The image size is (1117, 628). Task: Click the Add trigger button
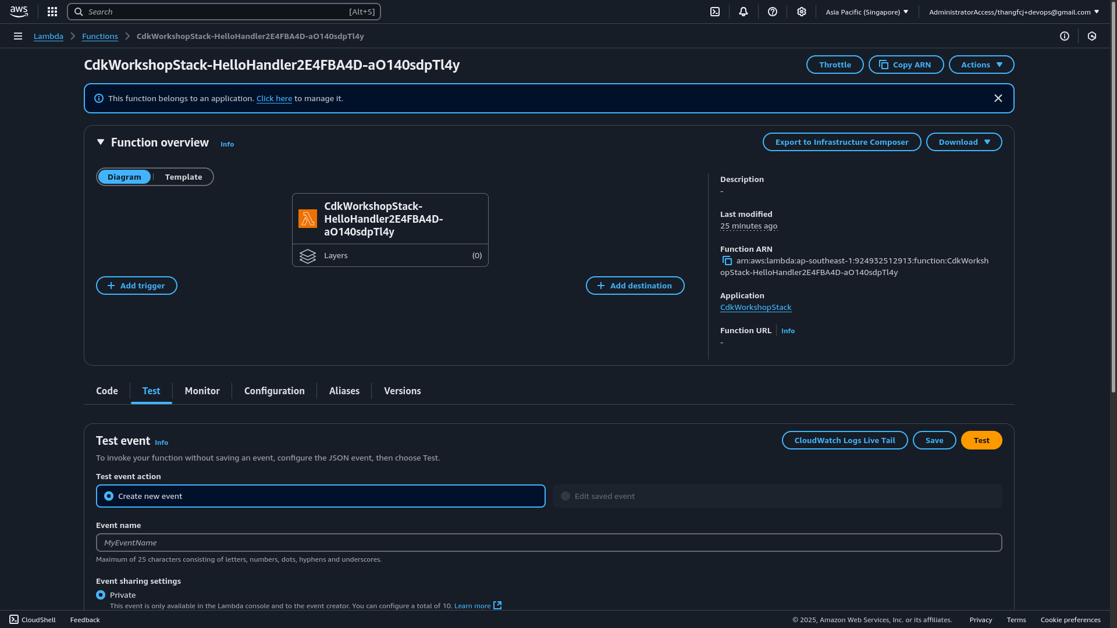[137, 286]
